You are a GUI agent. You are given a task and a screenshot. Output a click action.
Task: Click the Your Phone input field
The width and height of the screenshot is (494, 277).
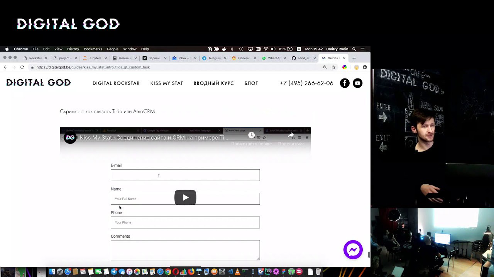[x=185, y=222]
